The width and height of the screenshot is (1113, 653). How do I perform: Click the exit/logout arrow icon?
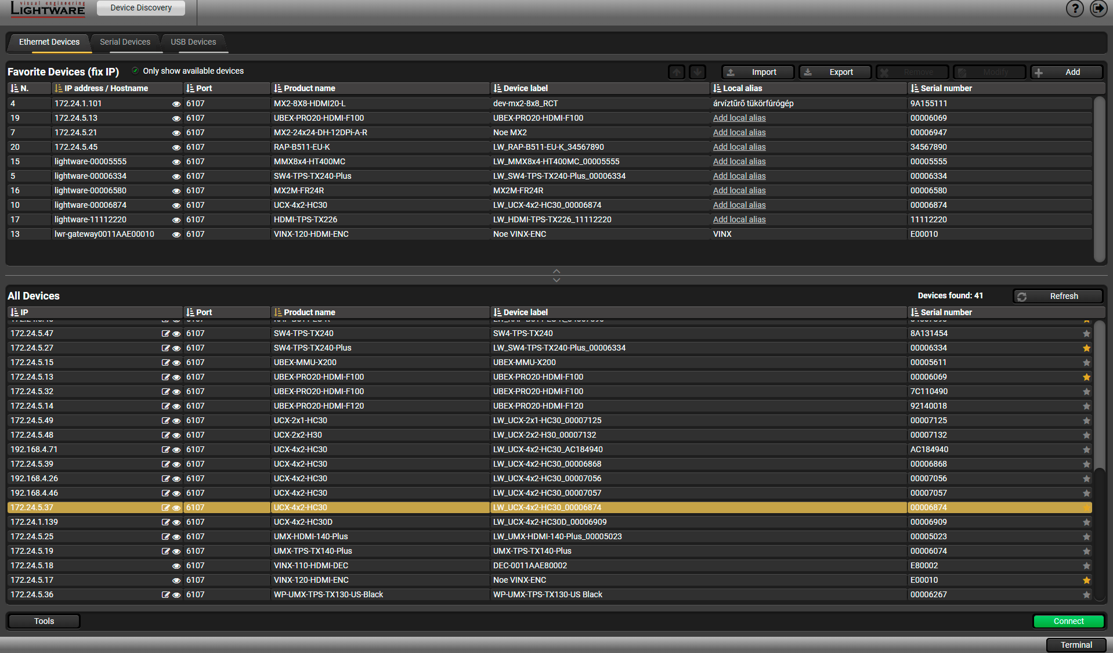(x=1098, y=9)
